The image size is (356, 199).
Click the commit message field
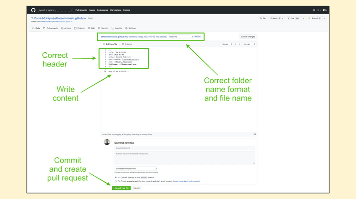pyautogui.click(x=184, y=148)
